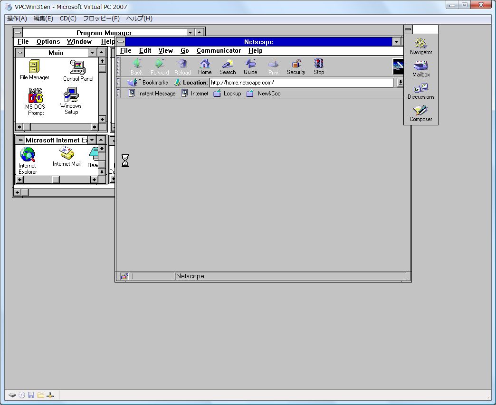The image size is (496, 405).
Task: Collapse the personal toolbar handle
Action: pos(118,93)
